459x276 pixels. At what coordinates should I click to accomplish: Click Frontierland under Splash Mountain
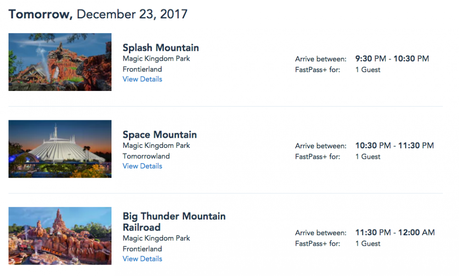[142, 69]
